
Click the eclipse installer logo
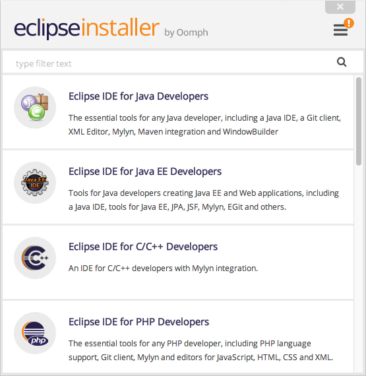pyautogui.click(x=87, y=28)
